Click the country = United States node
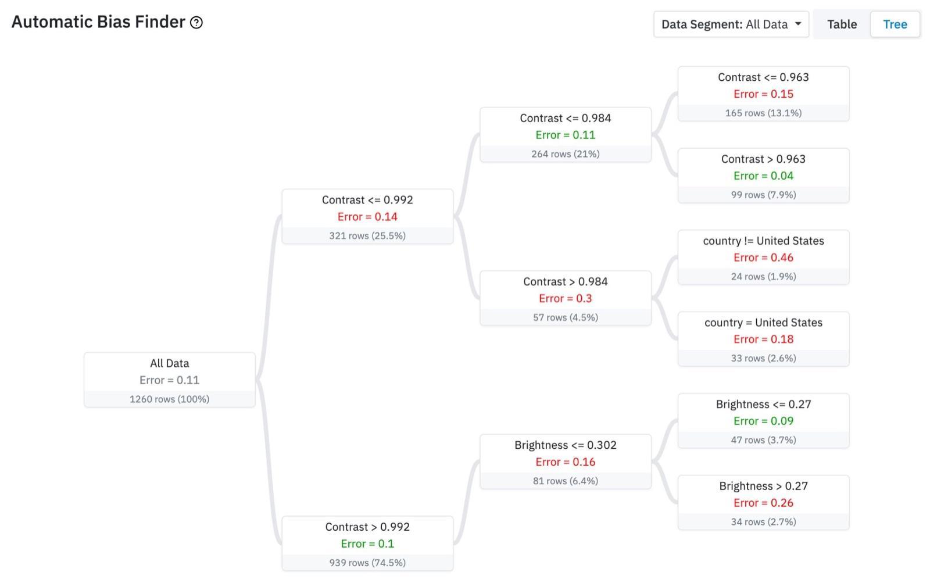This screenshot has width=930, height=583. pyautogui.click(x=763, y=339)
